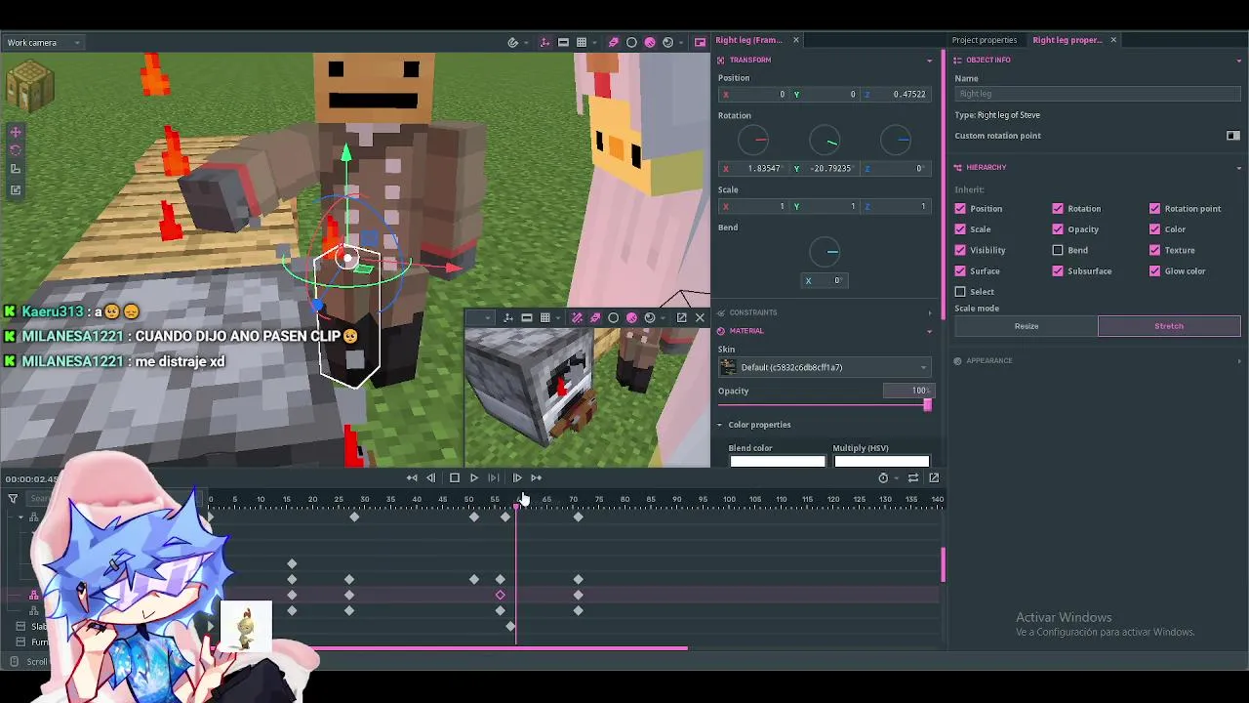1249x703 pixels.
Task: Play the animation
Action: (474, 477)
